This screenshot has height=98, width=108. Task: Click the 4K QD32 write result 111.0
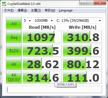tap(82, 77)
